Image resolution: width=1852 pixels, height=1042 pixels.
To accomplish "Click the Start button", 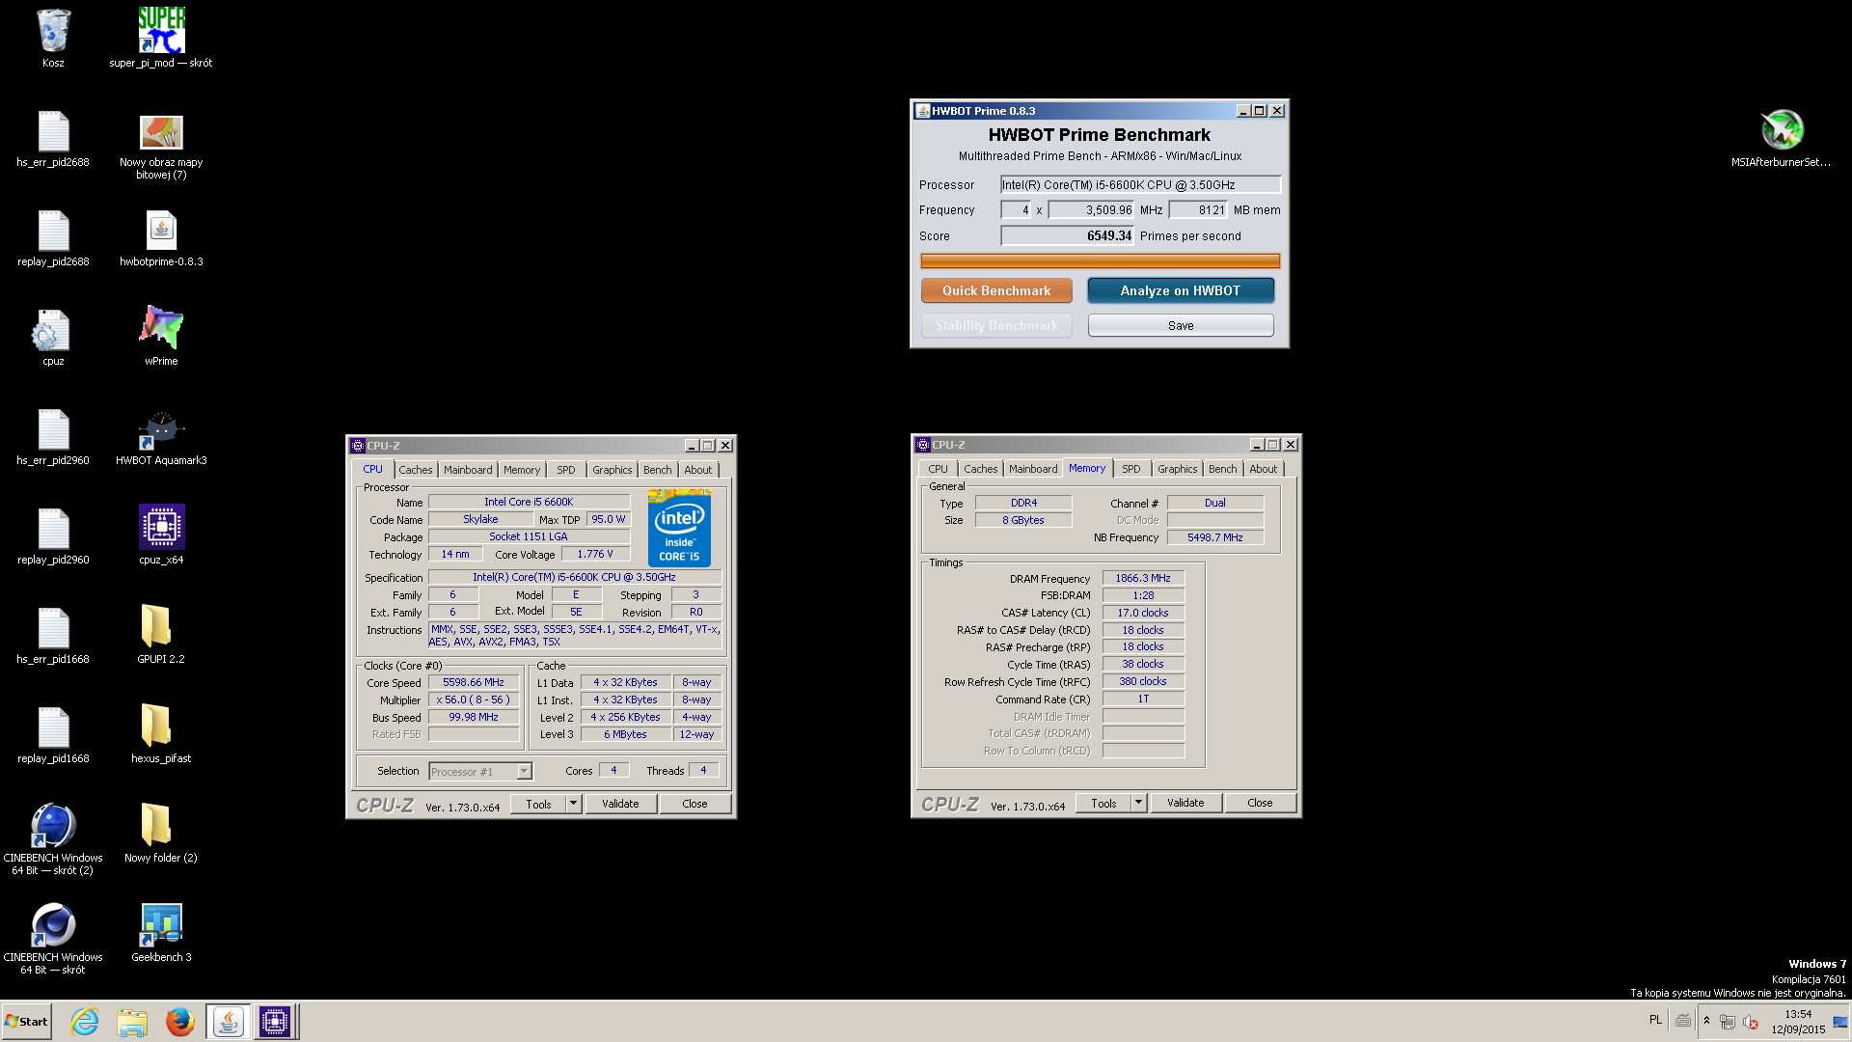I will [x=26, y=1022].
